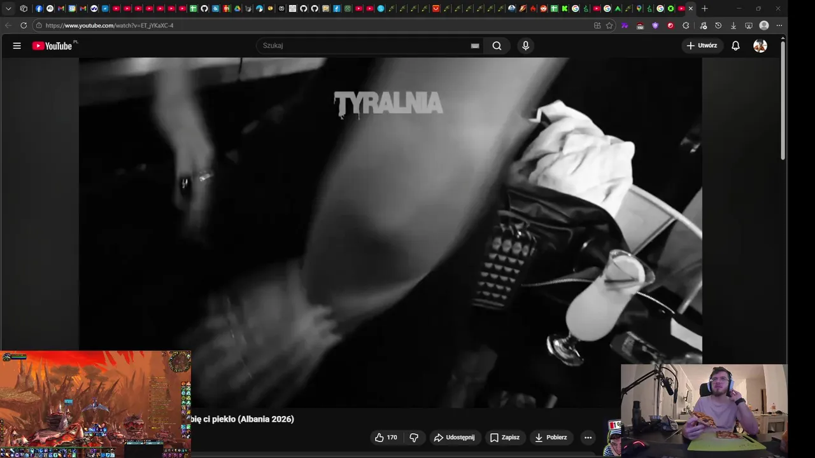Open the YouTube account avatar menu
Image resolution: width=815 pixels, height=458 pixels.
coord(760,46)
